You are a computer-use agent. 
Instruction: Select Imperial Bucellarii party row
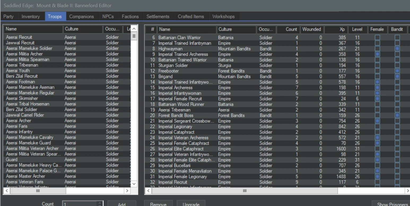coord(277,165)
